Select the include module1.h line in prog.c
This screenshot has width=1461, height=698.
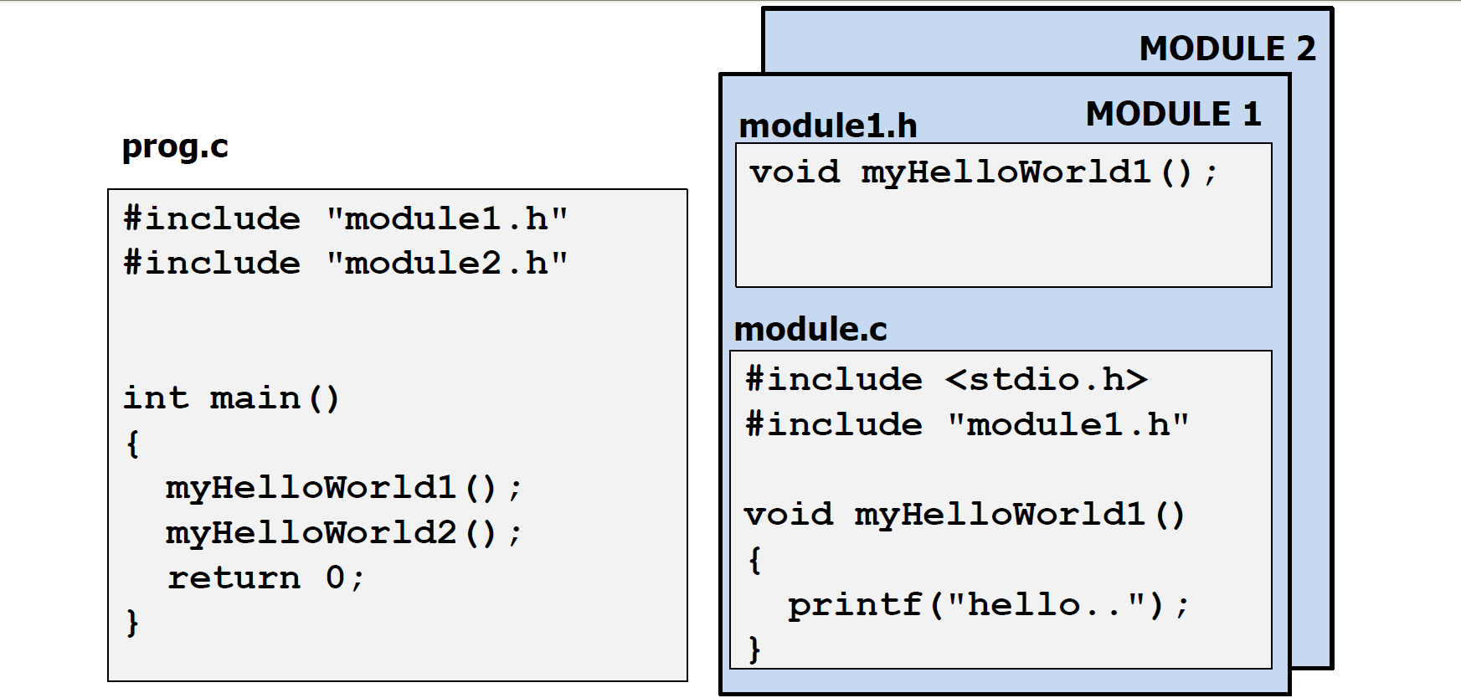point(346,218)
